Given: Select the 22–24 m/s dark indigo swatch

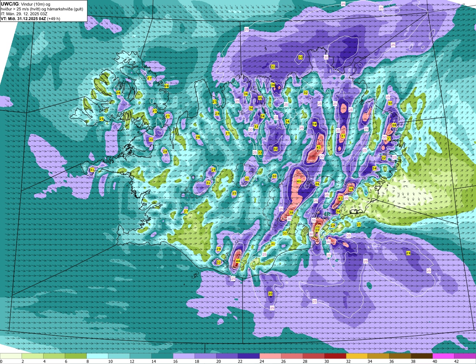Looking at the screenshot, I should click(249, 356).
